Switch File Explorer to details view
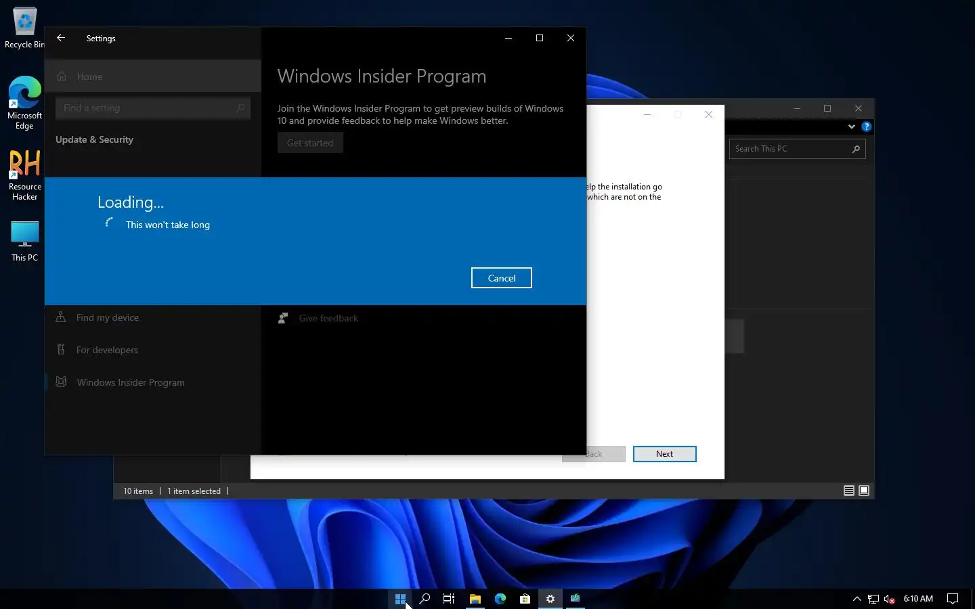Viewport: 975px width, 609px height. coord(848,491)
